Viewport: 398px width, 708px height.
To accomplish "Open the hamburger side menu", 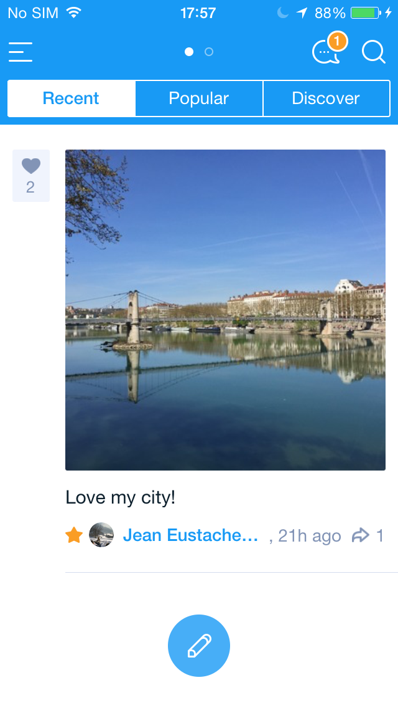I will coord(21,52).
